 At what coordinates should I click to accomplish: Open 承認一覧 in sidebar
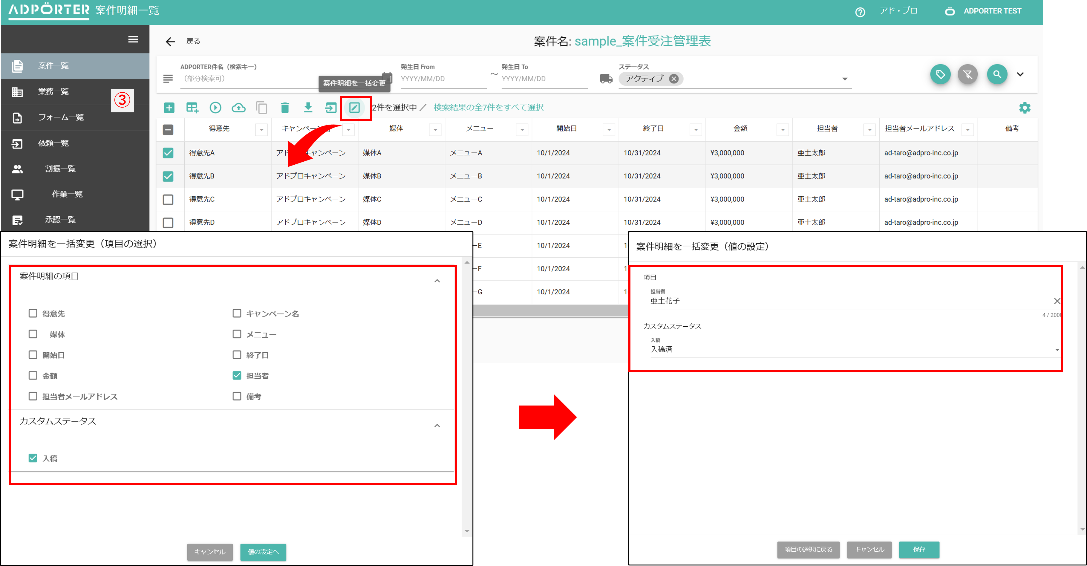[x=75, y=219]
